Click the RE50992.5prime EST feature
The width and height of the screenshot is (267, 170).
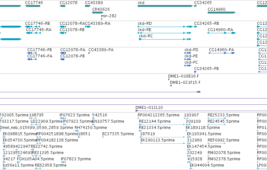217,143
